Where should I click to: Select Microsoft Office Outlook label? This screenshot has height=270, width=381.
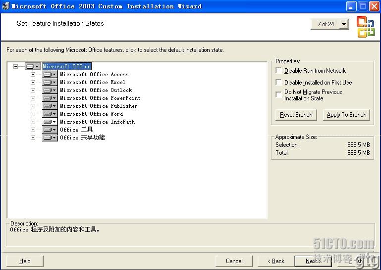click(x=96, y=90)
